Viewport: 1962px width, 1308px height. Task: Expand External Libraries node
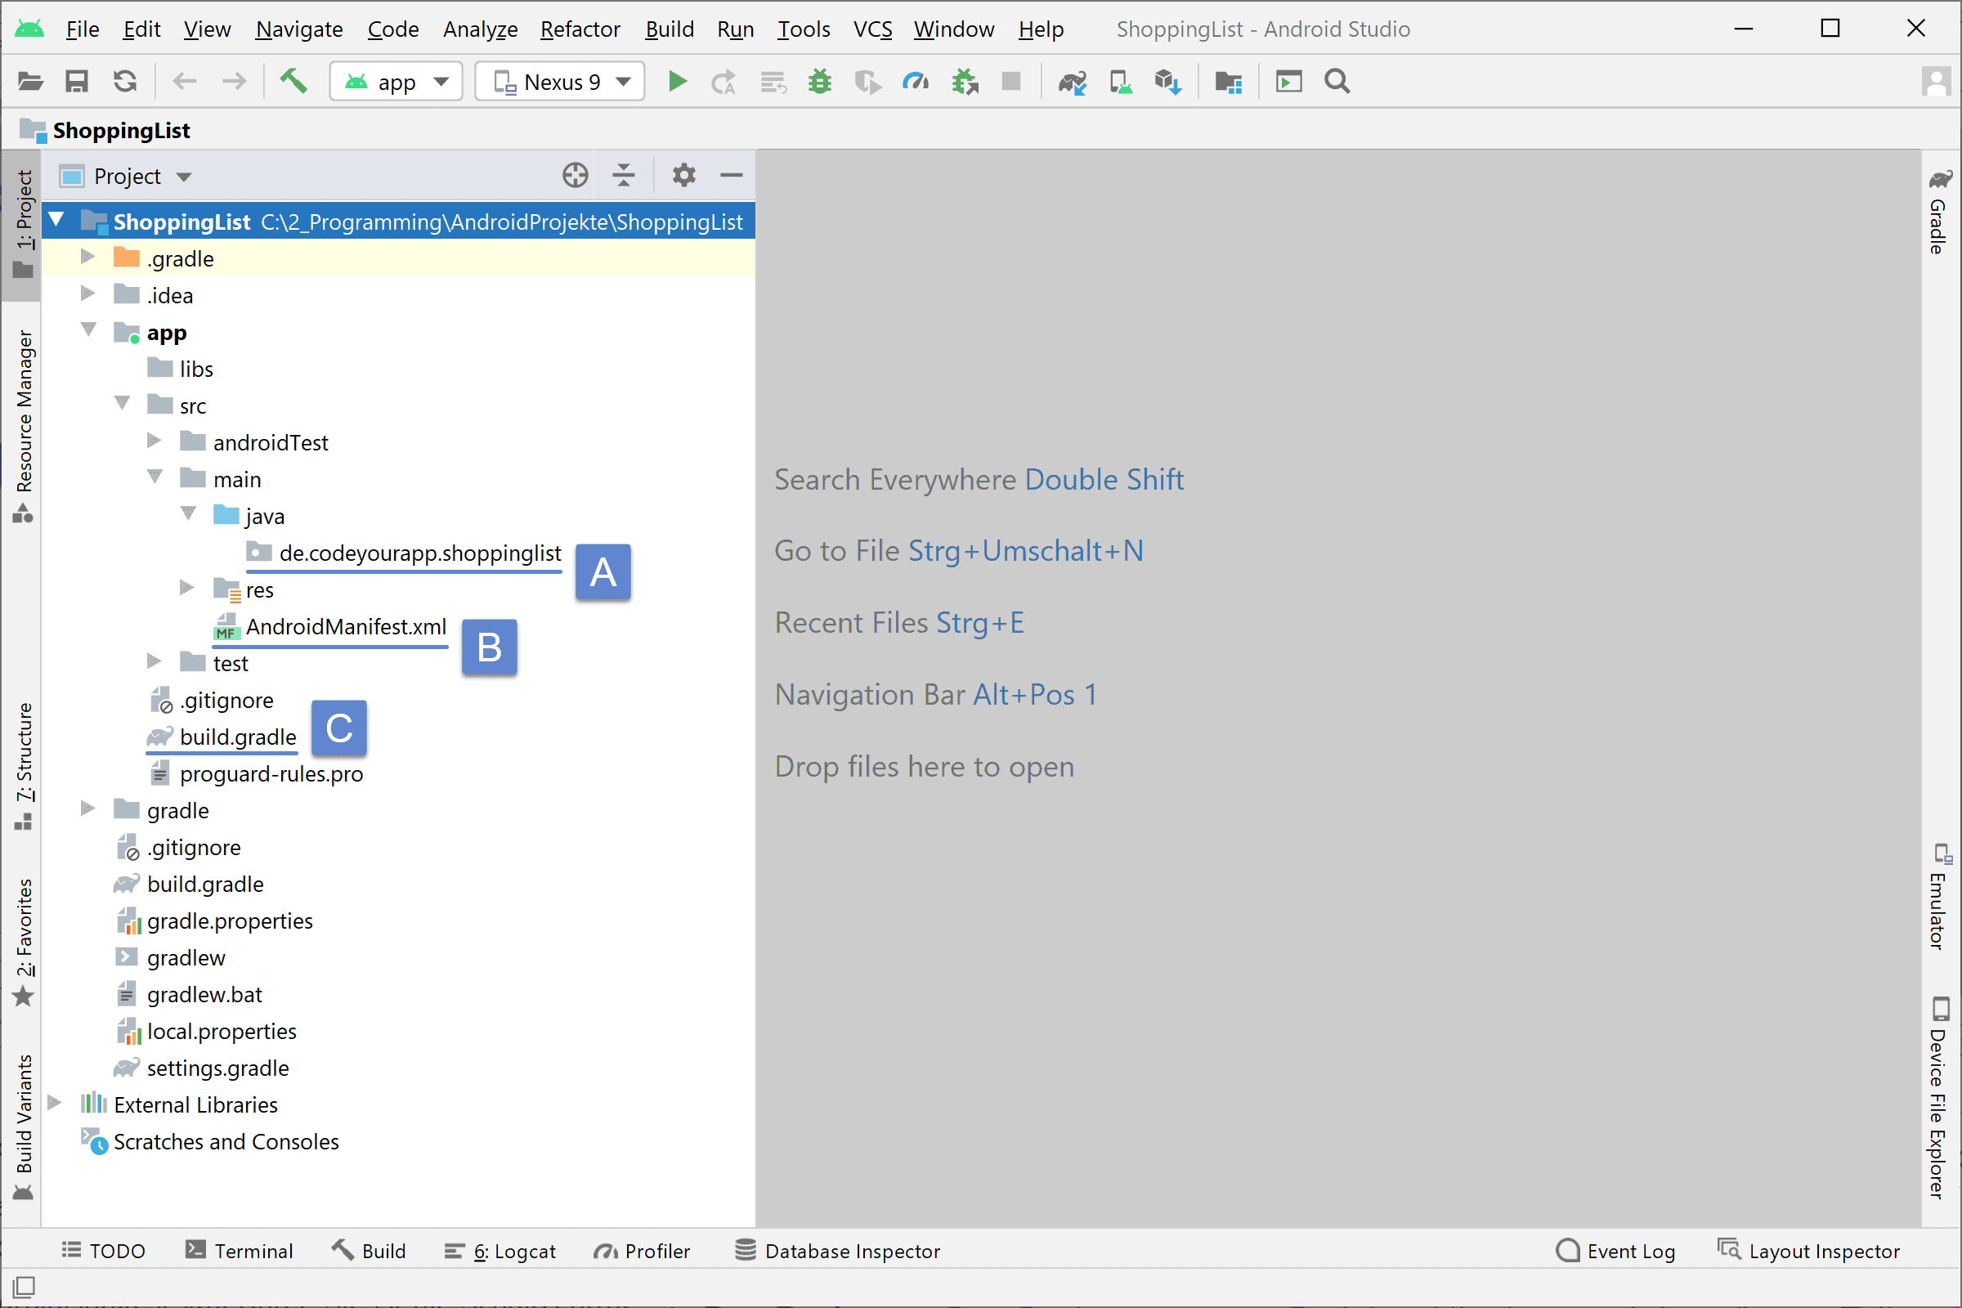click(55, 1103)
